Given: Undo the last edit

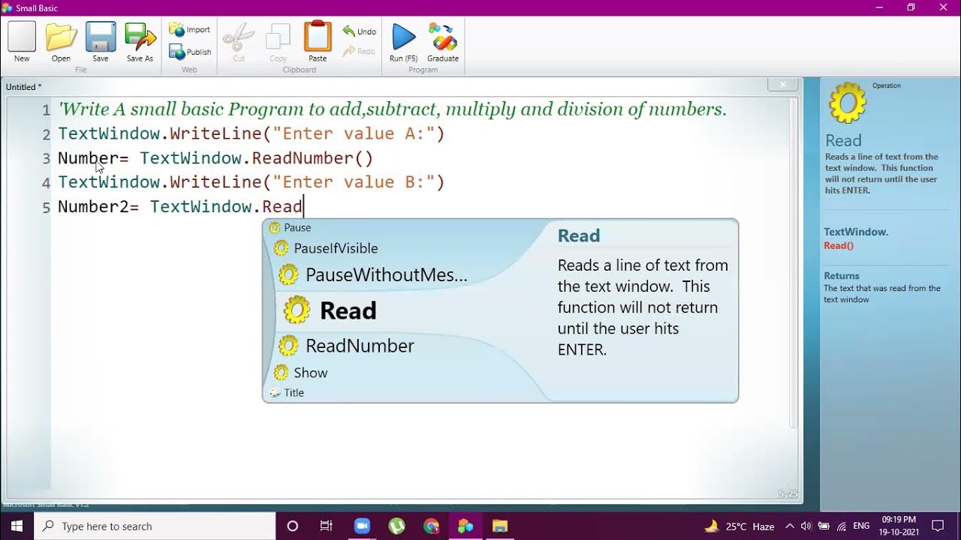Looking at the screenshot, I should [360, 31].
